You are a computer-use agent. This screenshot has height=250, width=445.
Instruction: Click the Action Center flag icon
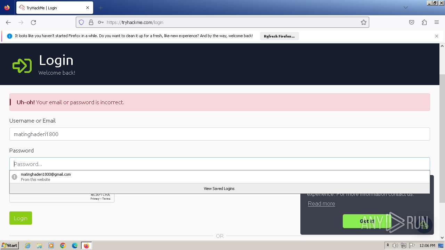412,245
